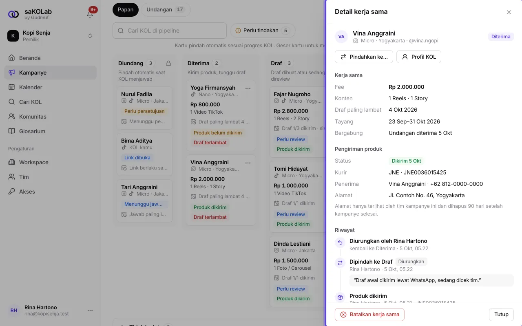
Task: Focus the Cari KOL di pipeline search field
Action: click(170, 31)
